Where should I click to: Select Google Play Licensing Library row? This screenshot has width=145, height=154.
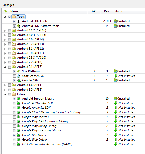(x=73, y=130)
